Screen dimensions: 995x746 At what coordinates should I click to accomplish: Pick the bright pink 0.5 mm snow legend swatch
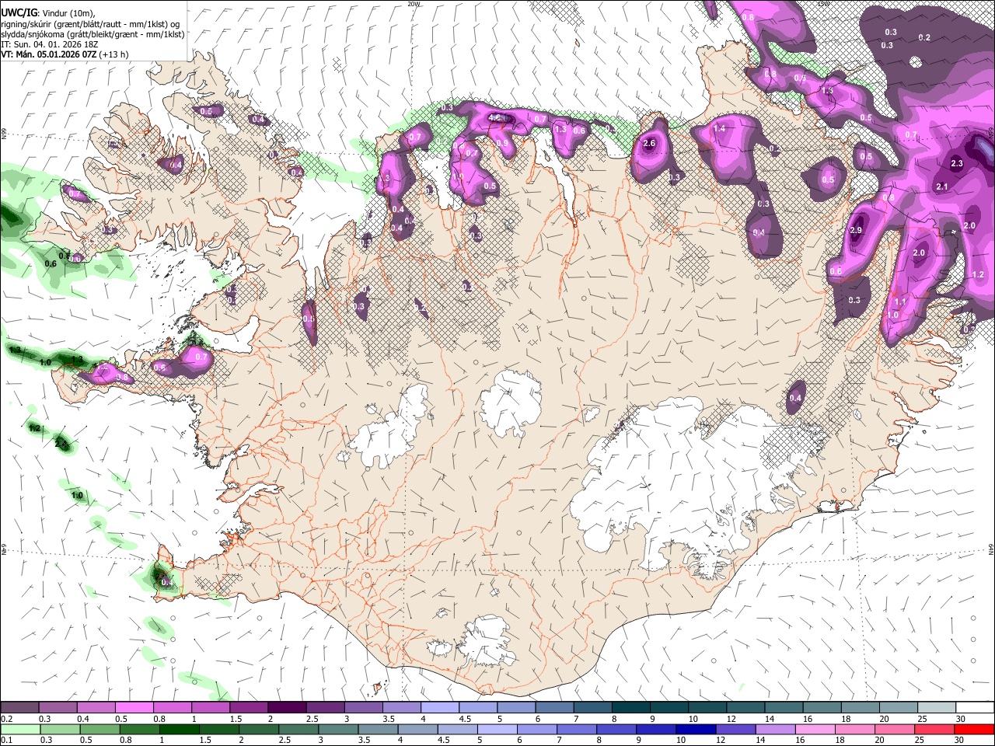click(x=134, y=708)
